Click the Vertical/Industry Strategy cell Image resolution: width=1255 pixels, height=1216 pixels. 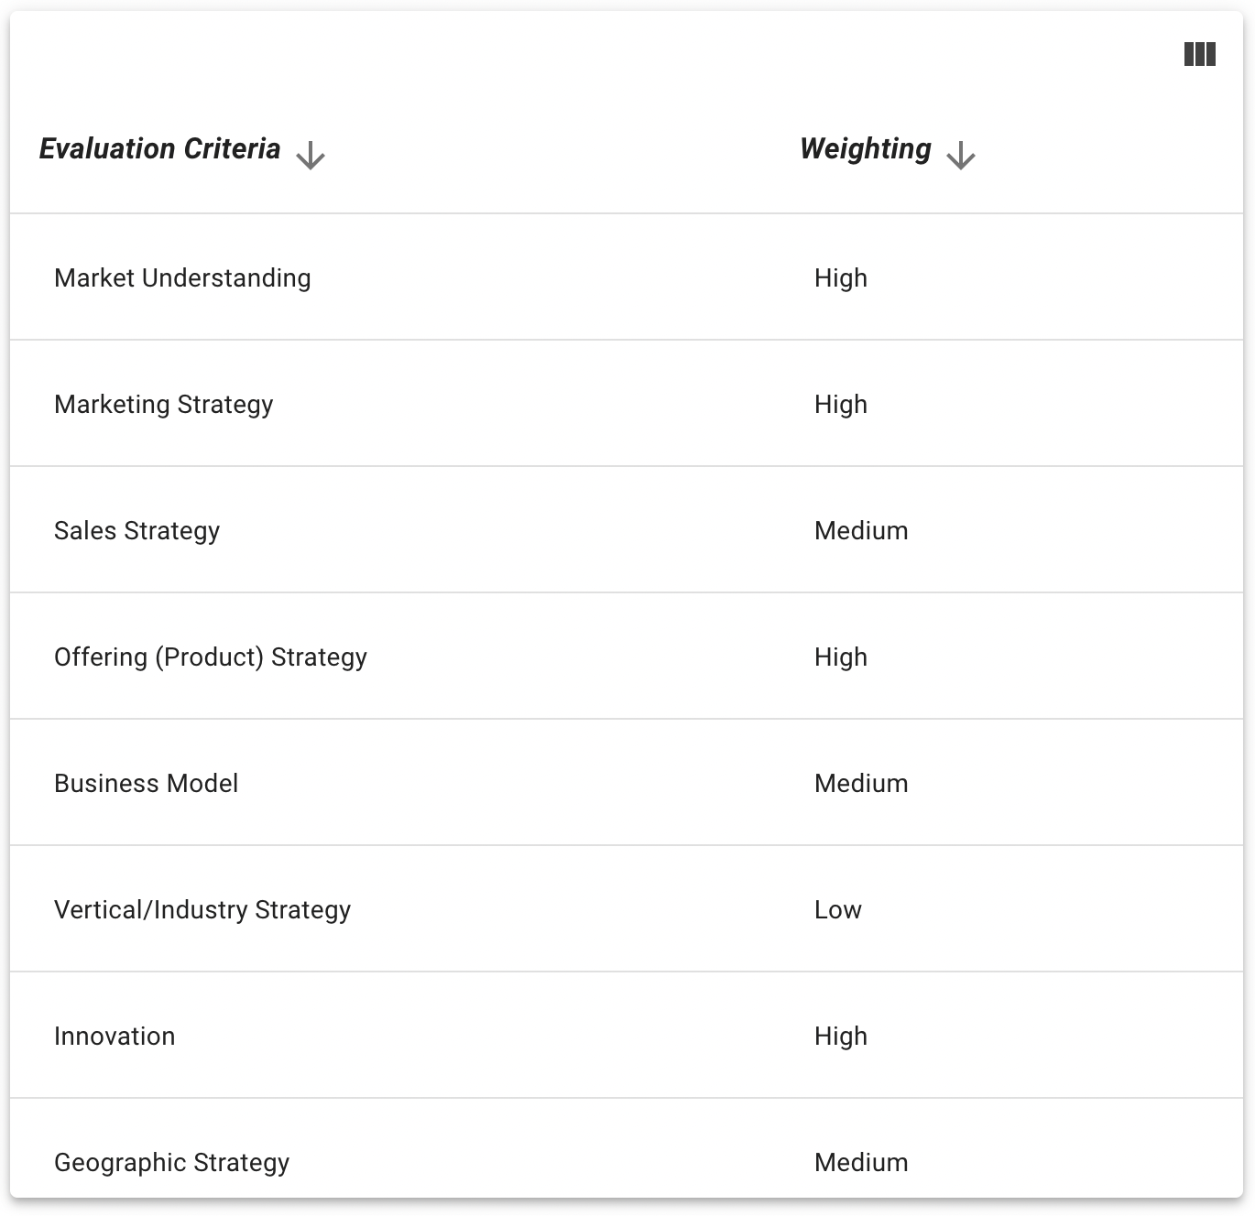[202, 910]
